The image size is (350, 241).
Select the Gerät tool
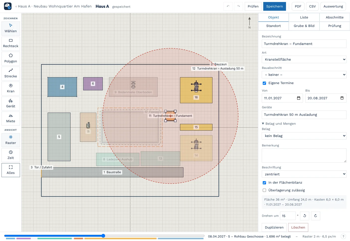click(x=11, y=103)
